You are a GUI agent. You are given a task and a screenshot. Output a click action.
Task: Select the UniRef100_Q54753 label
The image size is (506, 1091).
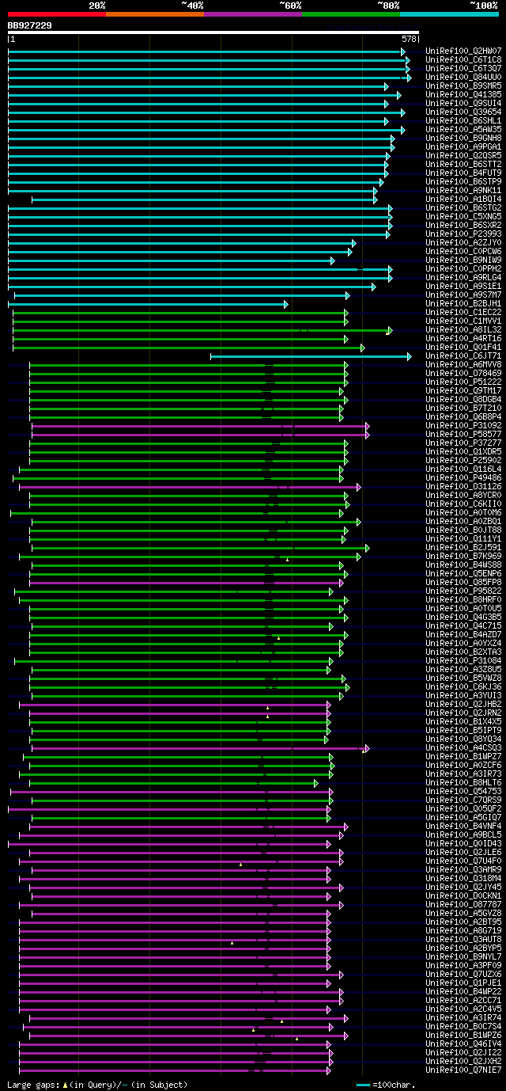click(463, 791)
